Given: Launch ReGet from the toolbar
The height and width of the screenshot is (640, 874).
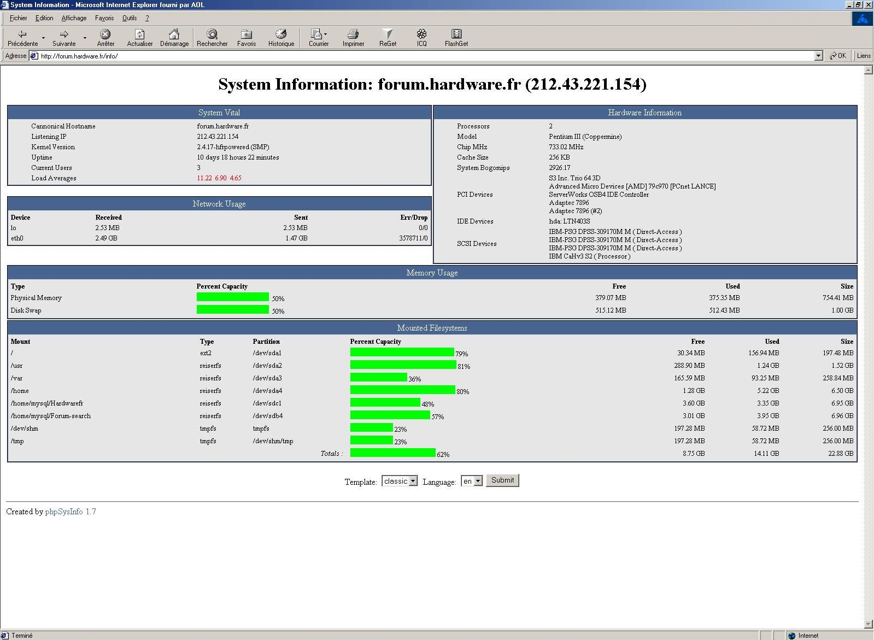Looking at the screenshot, I should tap(388, 34).
